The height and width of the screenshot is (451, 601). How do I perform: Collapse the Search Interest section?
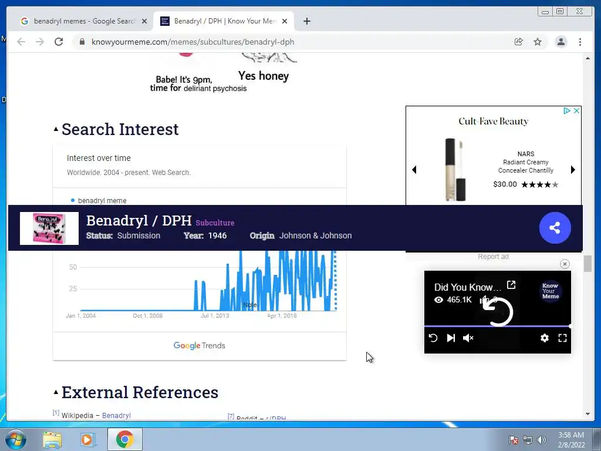56,129
